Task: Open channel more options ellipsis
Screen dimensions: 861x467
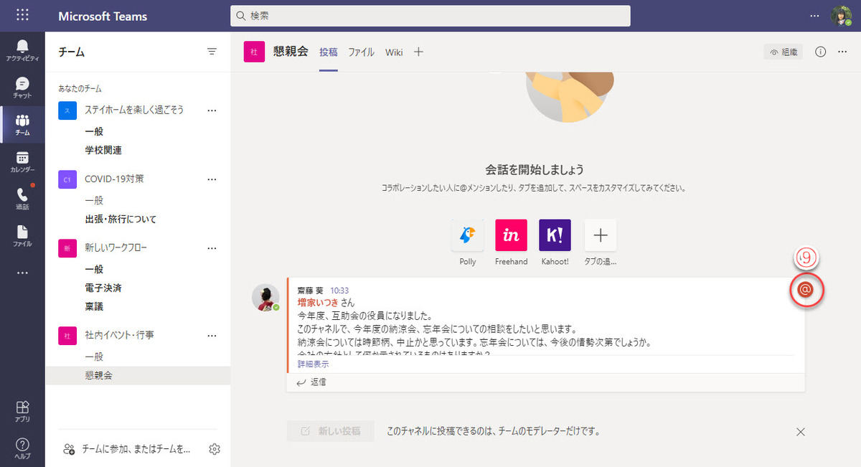Action: [x=842, y=52]
